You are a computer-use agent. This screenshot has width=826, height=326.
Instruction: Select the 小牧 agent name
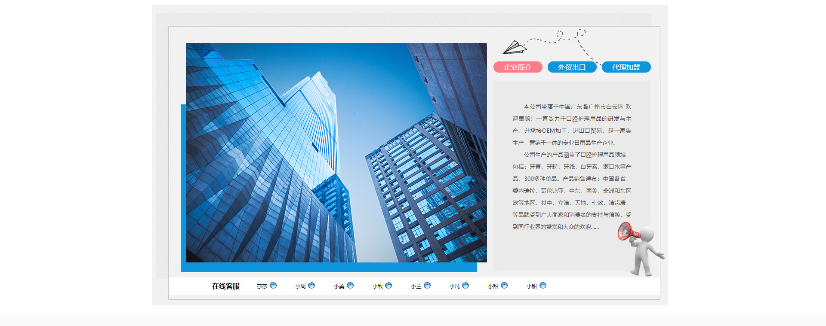click(377, 286)
